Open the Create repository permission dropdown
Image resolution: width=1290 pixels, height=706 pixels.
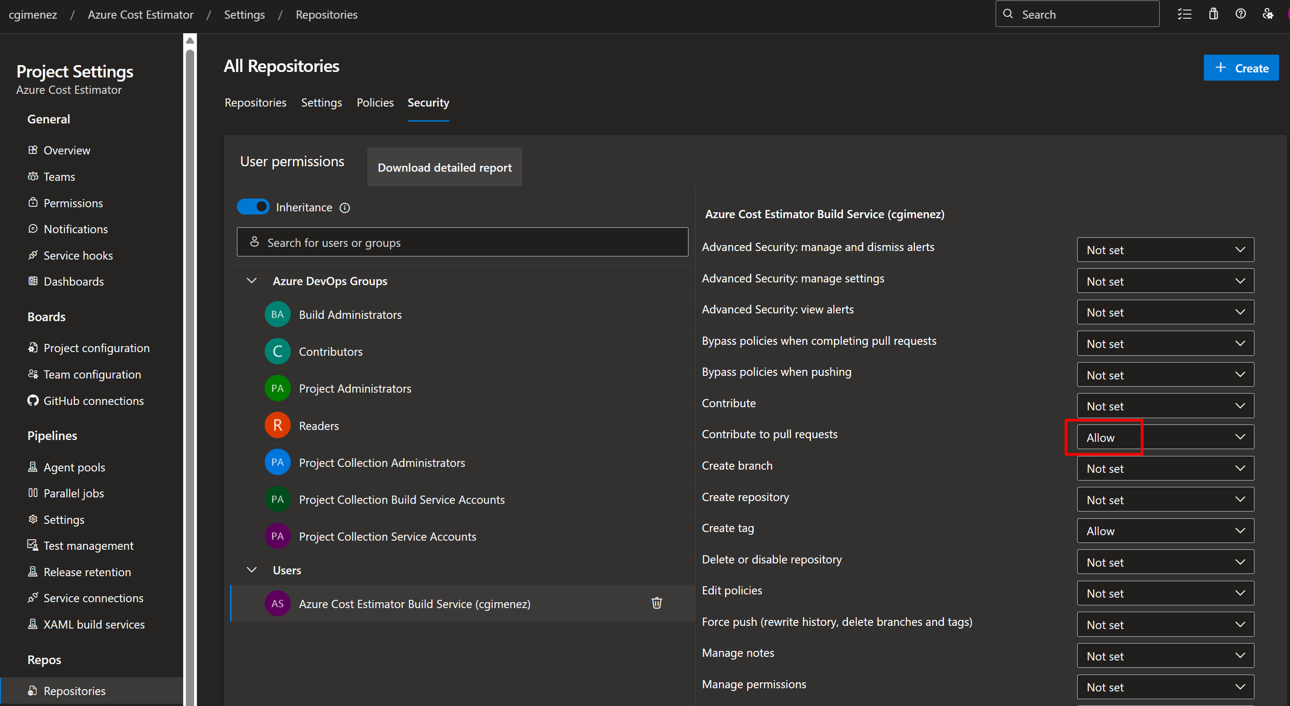pyautogui.click(x=1165, y=500)
